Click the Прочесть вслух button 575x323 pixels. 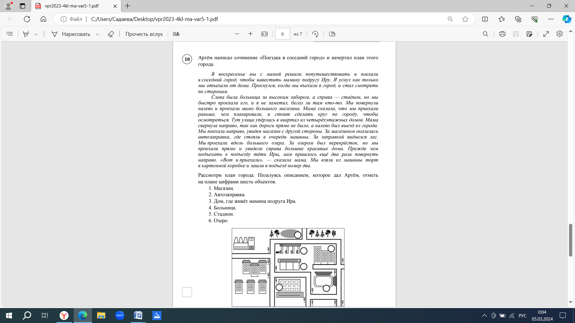tap(144, 34)
